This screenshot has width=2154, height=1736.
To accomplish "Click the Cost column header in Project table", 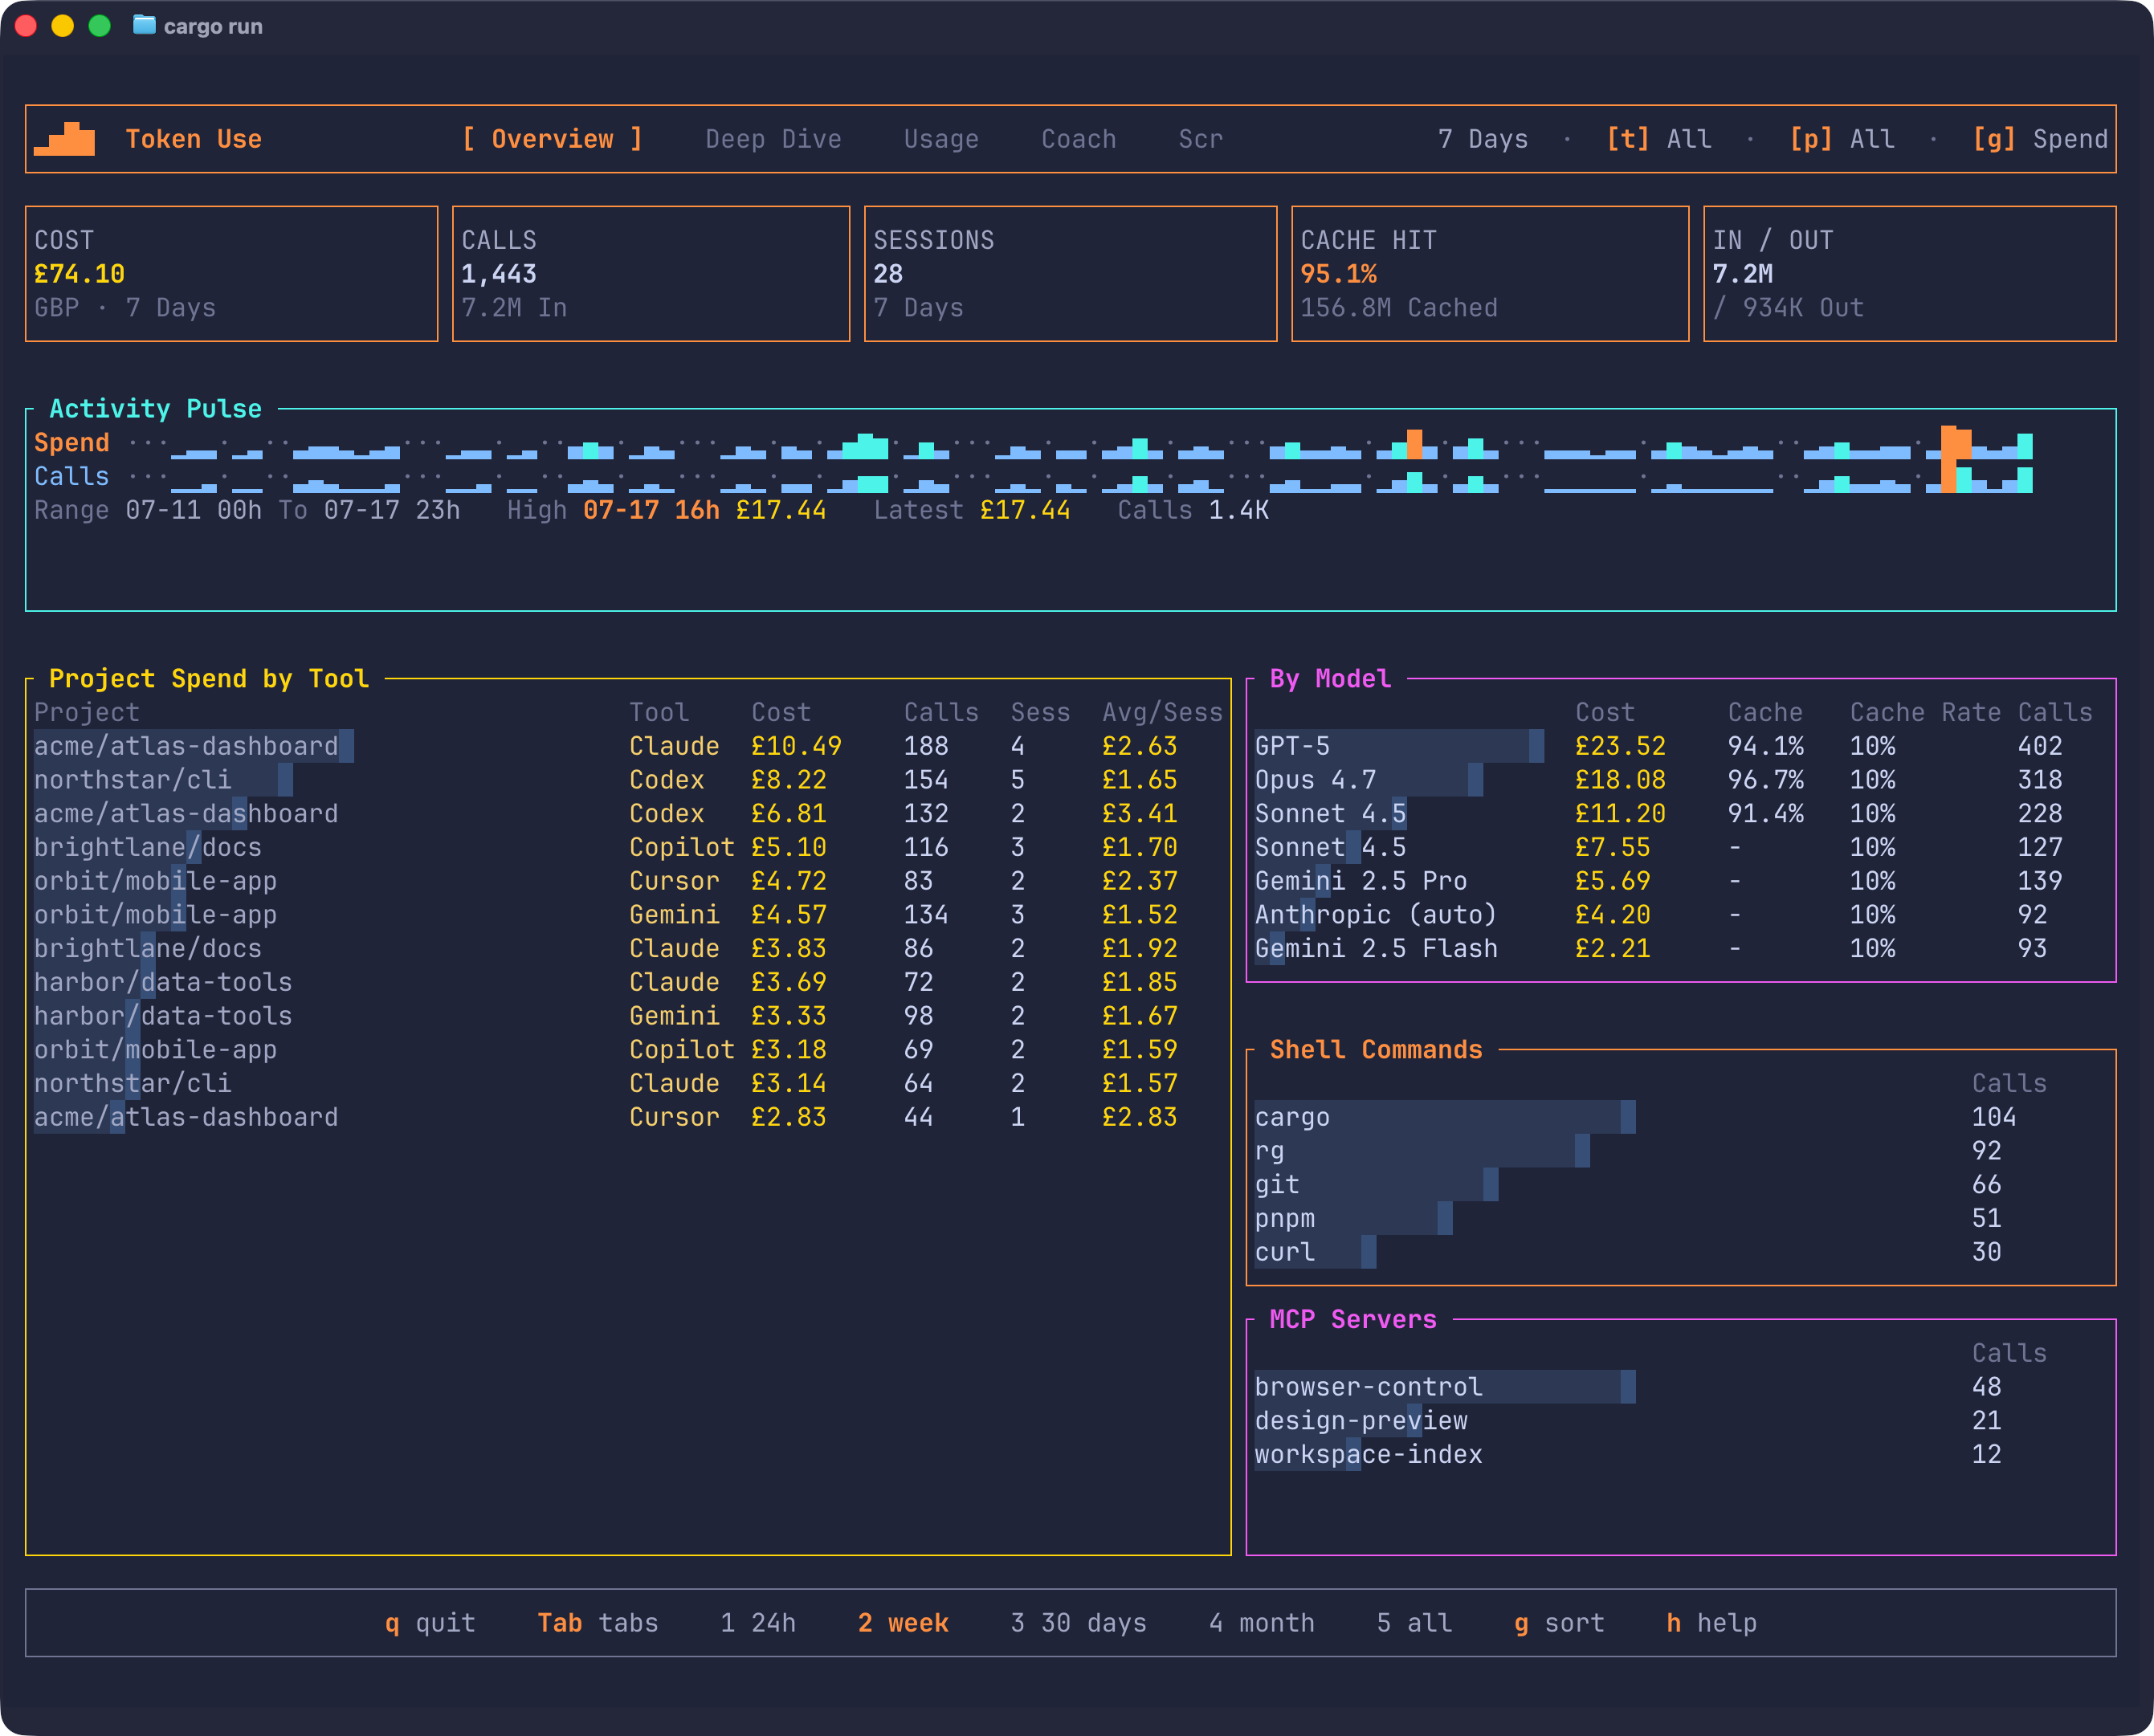I will [781, 712].
